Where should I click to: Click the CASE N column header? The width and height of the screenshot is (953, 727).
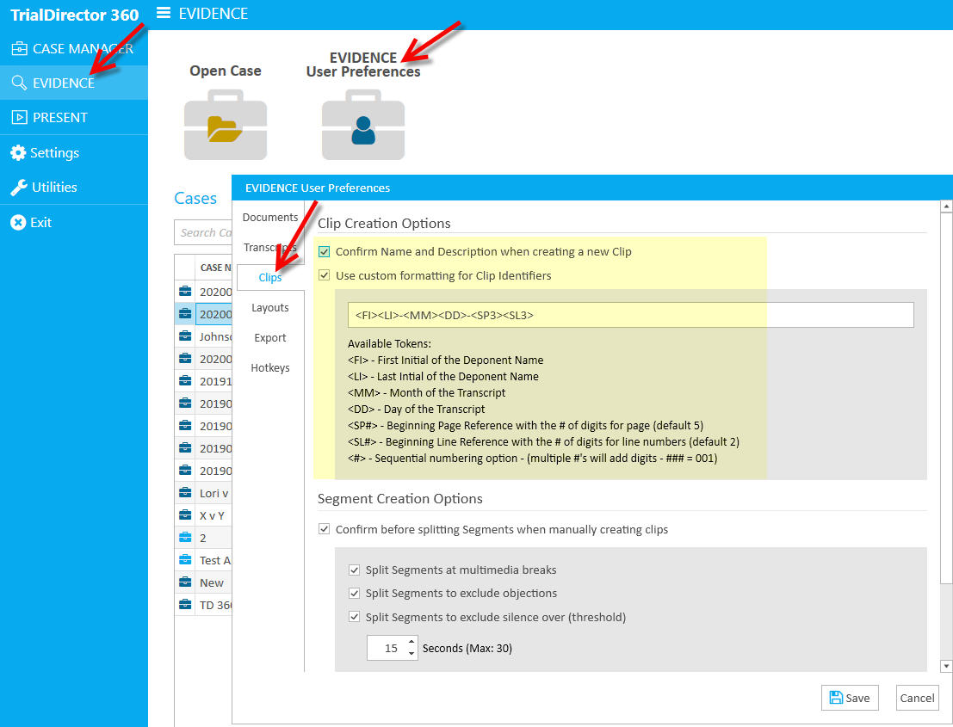click(x=214, y=268)
